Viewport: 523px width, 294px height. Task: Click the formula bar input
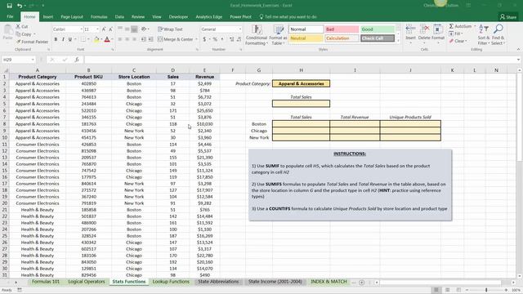click(300, 60)
